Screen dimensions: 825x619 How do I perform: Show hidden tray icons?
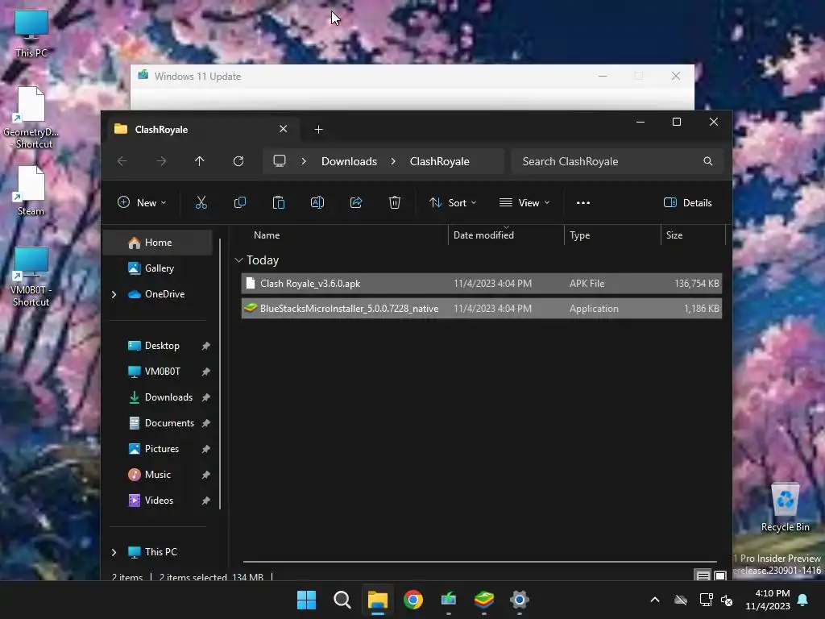(x=655, y=600)
